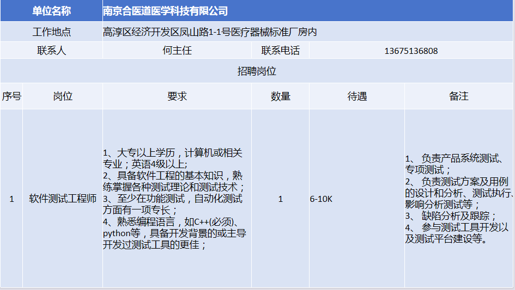Select the address cell starting with 高淳区经济开发区
The height and width of the screenshot is (290, 515).
tap(210, 32)
